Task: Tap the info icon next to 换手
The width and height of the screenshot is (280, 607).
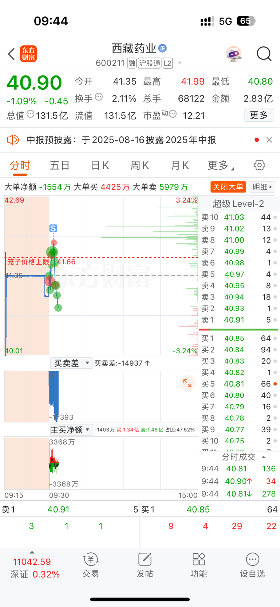Action: coord(99,97)
